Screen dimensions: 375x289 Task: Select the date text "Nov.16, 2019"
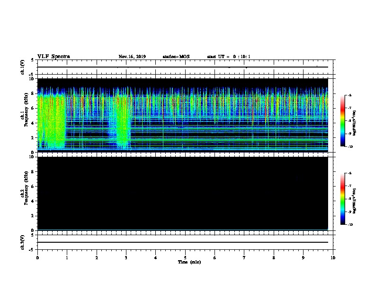[x=132, y=57]
